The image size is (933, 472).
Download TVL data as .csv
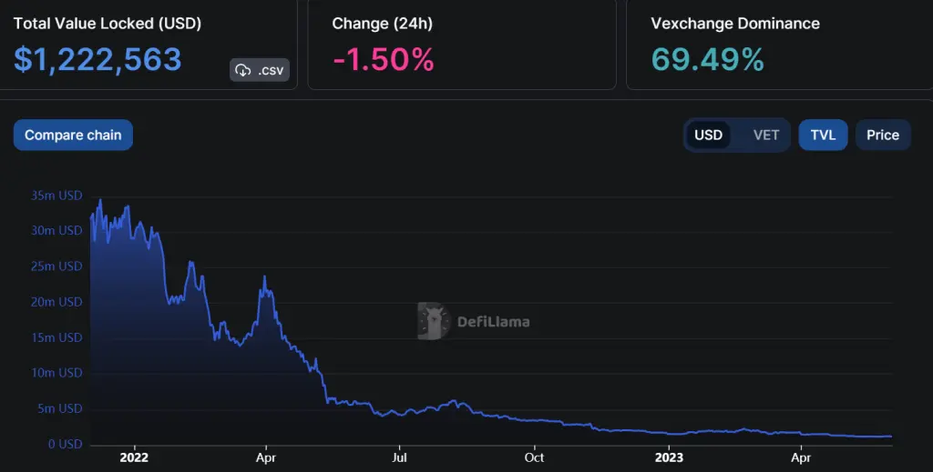pyautogui.click(x=260, y=70)
